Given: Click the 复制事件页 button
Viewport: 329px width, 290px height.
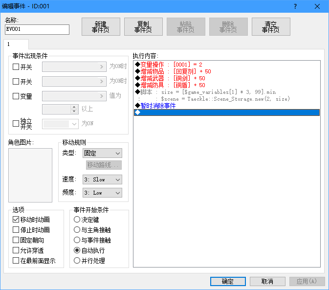Looking at the screenshot, I should pos(143,26).
